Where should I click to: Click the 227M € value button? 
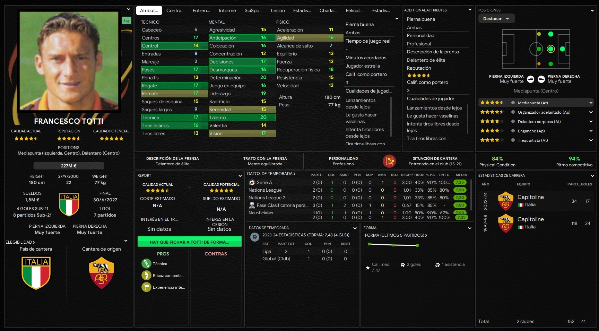point(69,166)
